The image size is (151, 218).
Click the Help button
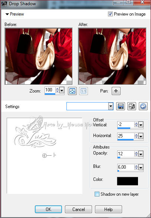(x=108, y=209)
